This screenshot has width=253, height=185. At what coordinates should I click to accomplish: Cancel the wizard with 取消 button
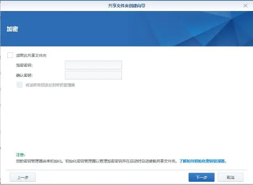click(x=231, y=177)
